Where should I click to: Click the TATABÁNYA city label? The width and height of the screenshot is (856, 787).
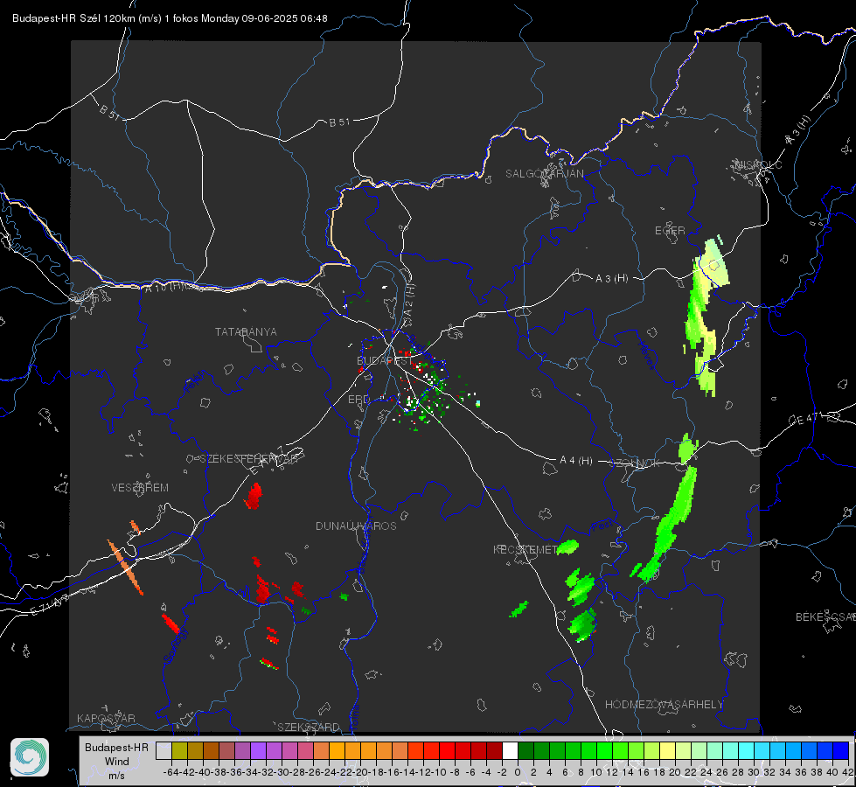(x=246, y=331)
